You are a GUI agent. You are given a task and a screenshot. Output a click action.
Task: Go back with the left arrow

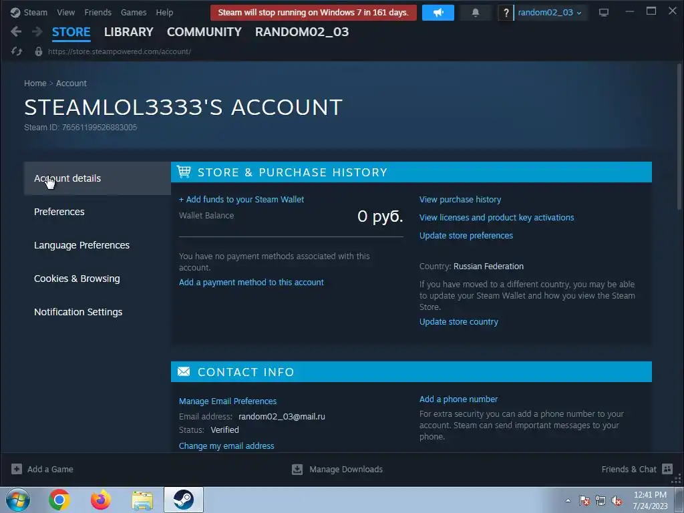tap(16, 31)
